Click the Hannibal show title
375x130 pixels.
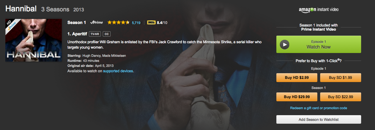coord(21,9)
